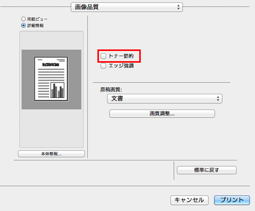Click the stepper arrows on 画像品質 popup

[x=178, y=7]
